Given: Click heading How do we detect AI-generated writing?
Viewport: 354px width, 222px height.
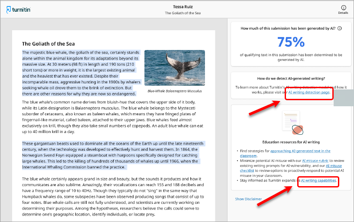Looking at the screenshot, I should [291, 79].
